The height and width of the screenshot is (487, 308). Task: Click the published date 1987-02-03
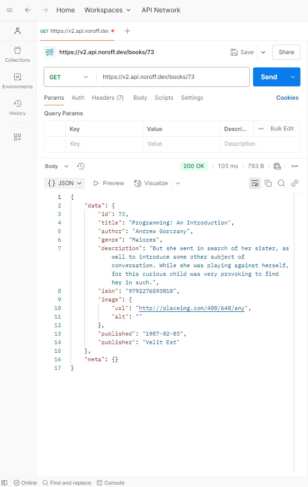tap(163, 334)
